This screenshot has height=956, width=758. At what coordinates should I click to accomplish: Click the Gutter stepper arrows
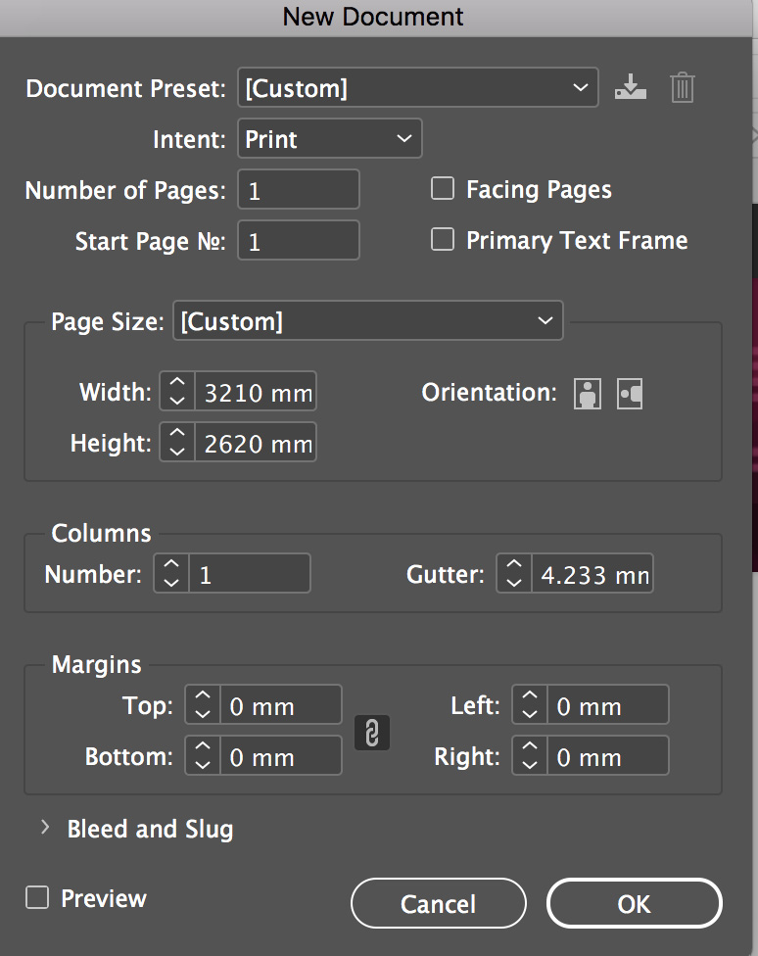coord(514,574)
